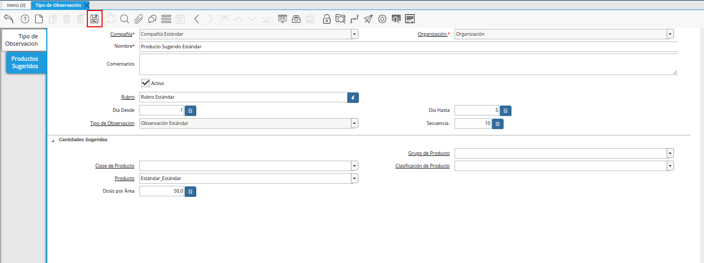704x263 pixels.
Task: Collapse the Cantidades Sugeridas section
Action: [x=53, y=141]
